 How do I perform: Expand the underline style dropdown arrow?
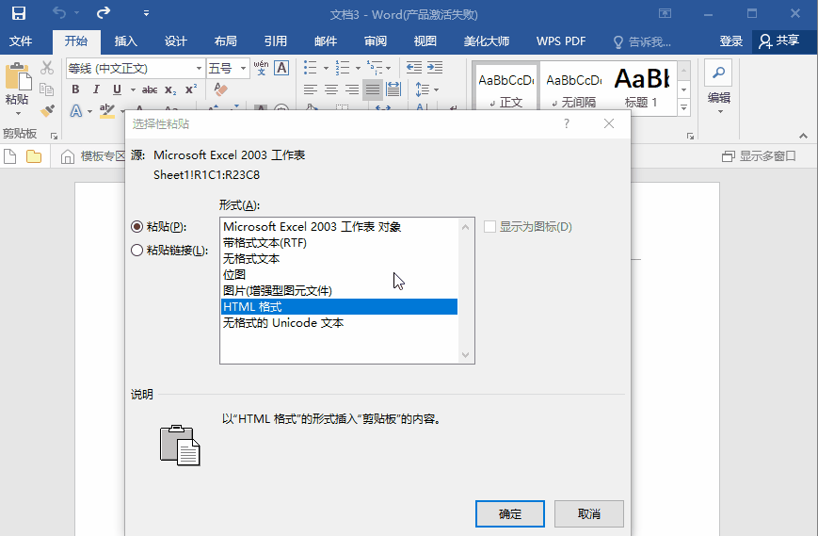coord(133,89)
